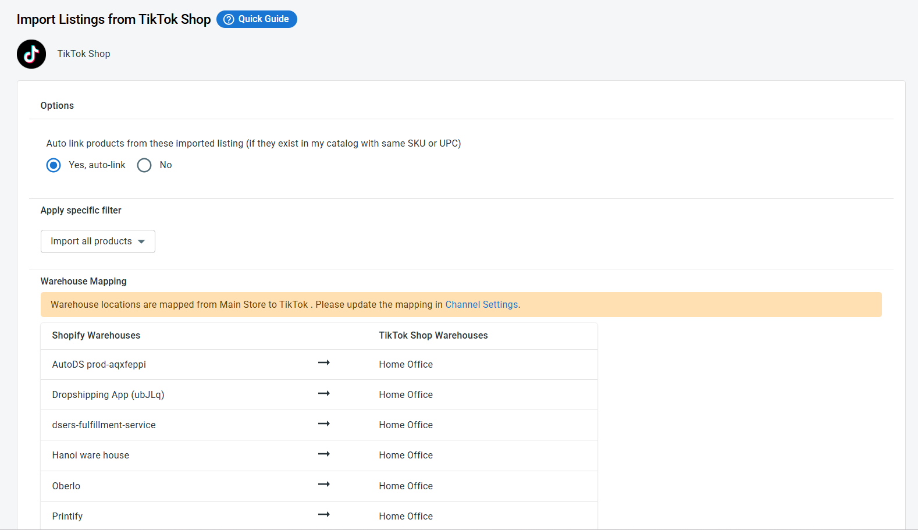Click the 'Shopify Warehouses' column header

[96, 336]
